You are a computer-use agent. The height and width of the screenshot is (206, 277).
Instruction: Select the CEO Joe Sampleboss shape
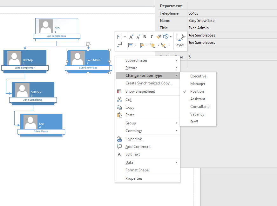click(57, 30)
